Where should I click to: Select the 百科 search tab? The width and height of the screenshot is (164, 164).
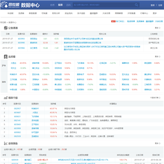(68, 5)
